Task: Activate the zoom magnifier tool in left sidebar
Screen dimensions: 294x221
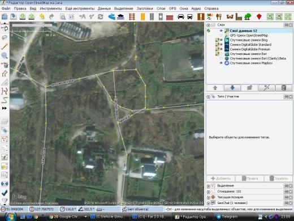Action: [x=5, y=56]
